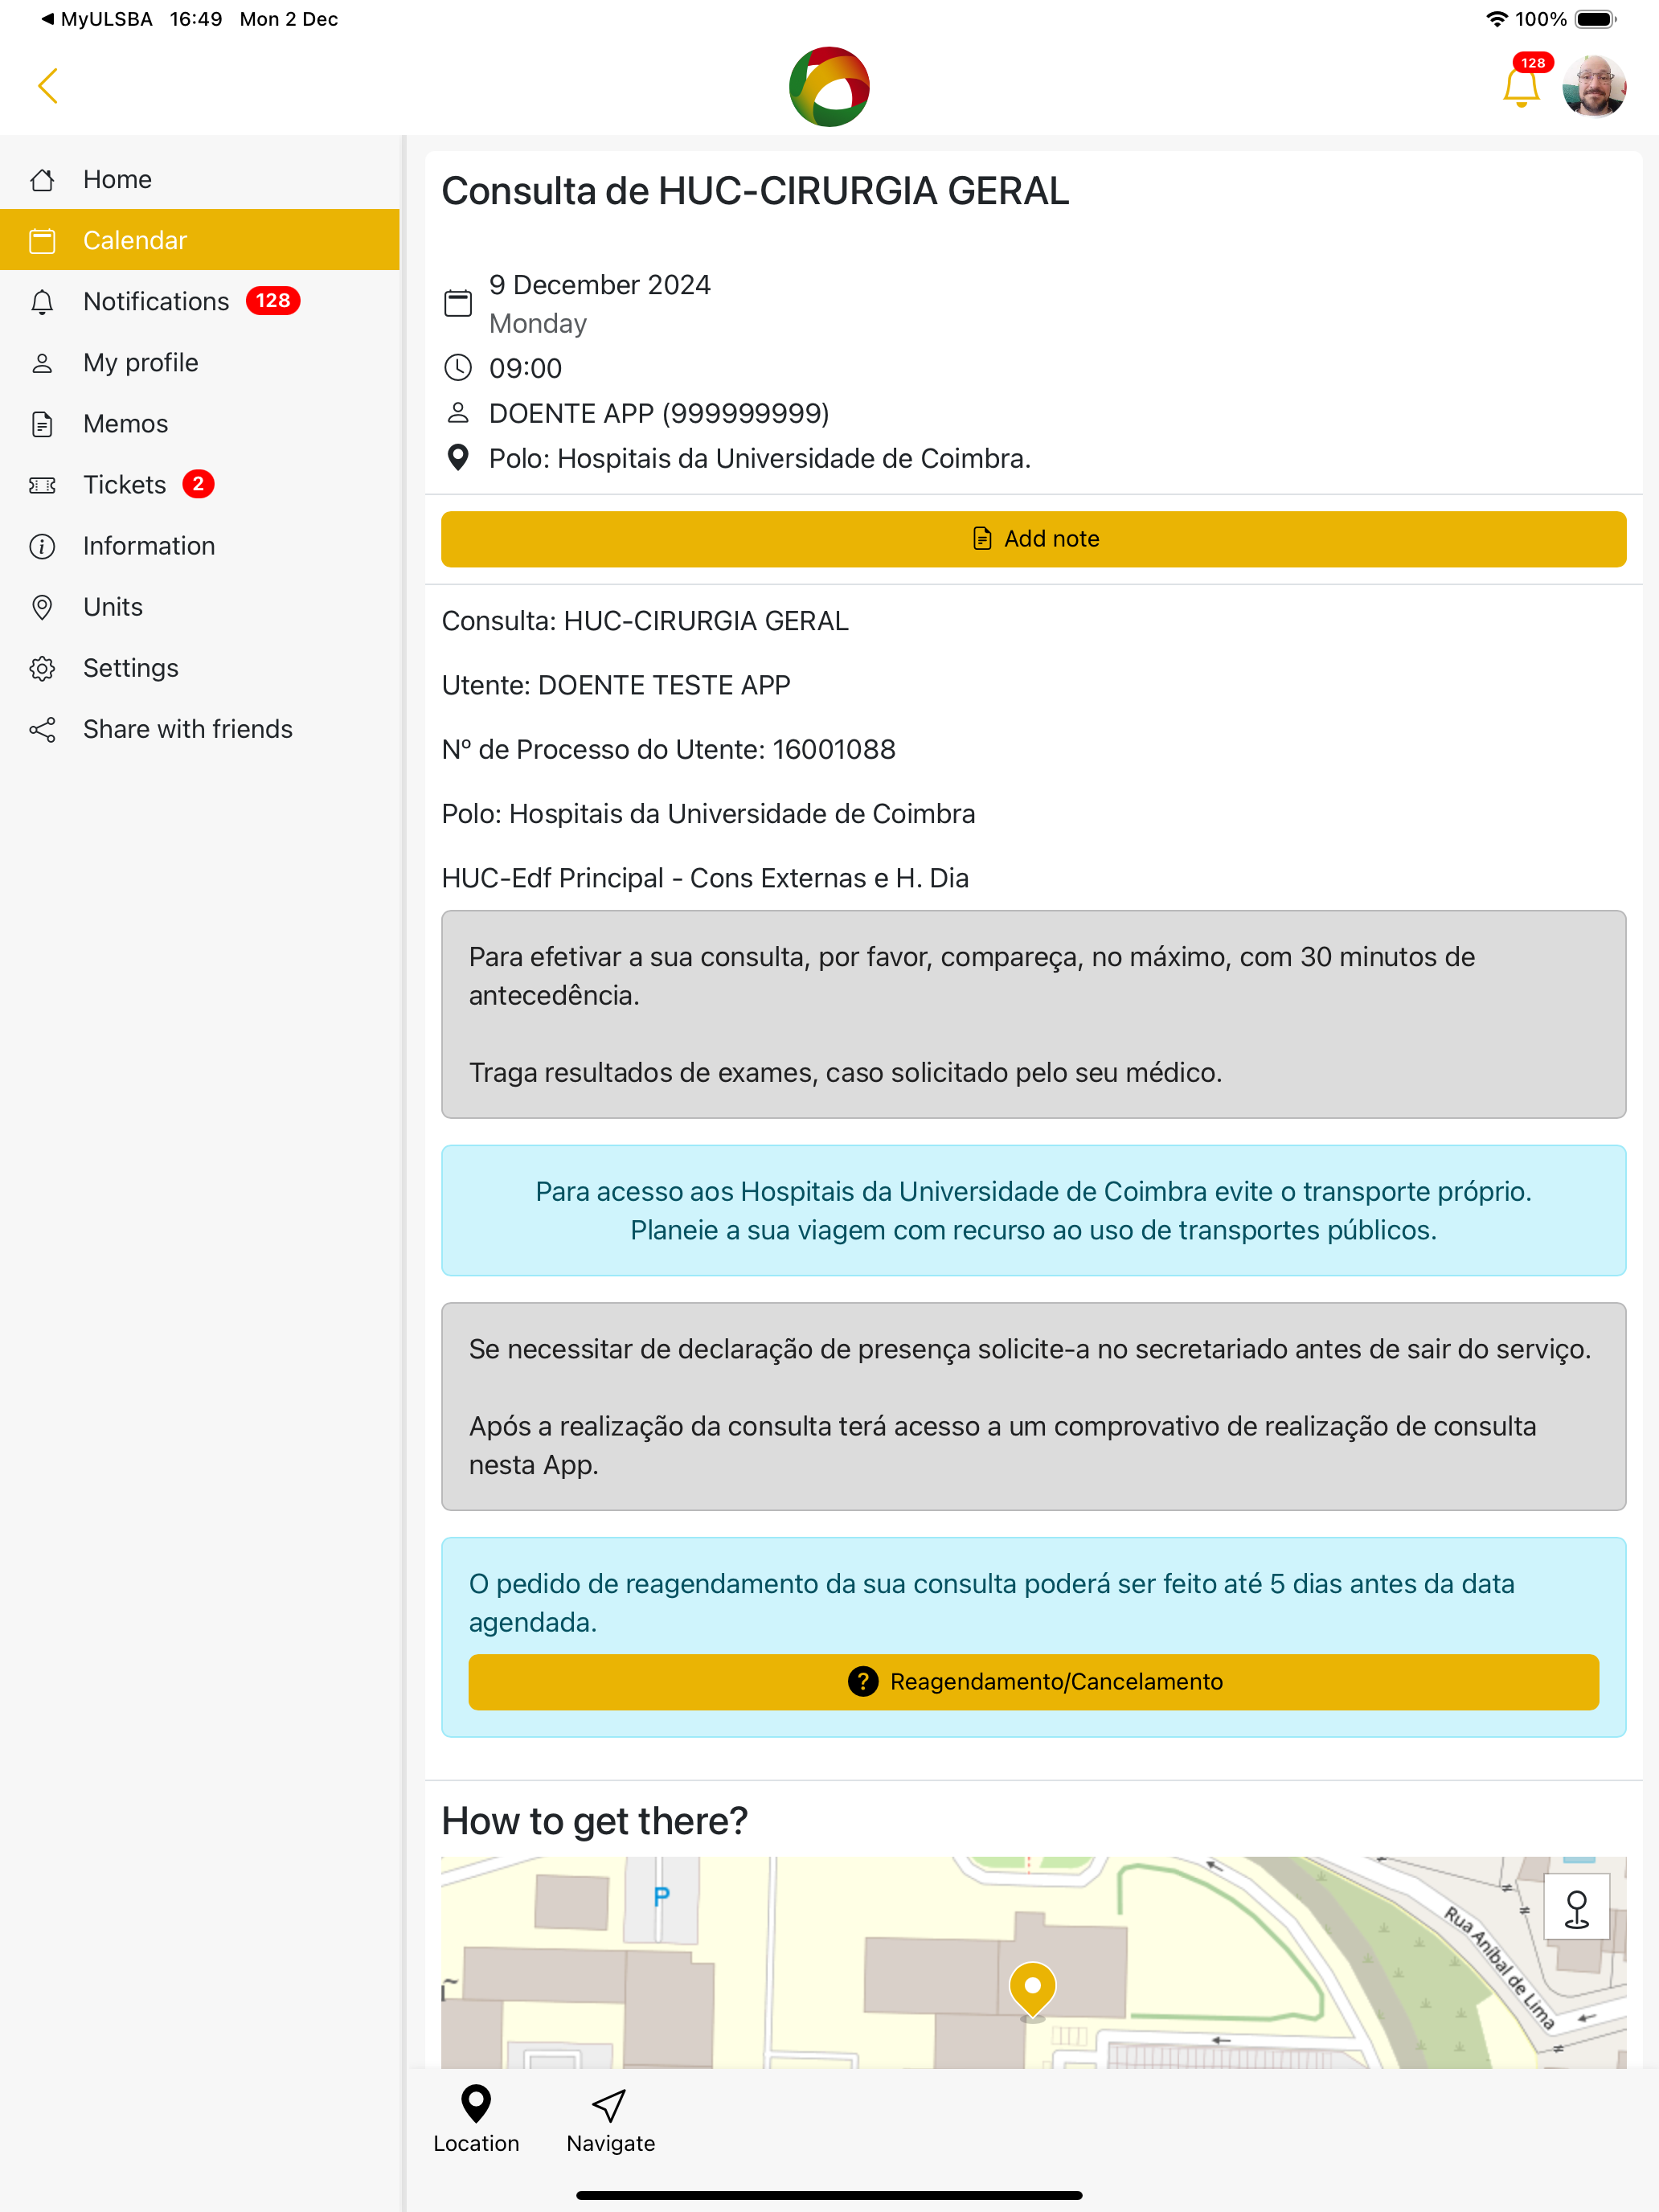This screenshot has width=1659, height=2212.
Task: Open the user profile avatar photo
Action: tap(1594, 86)
